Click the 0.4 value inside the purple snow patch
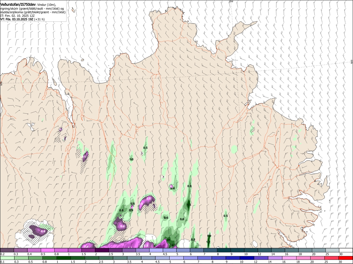The image size is (353, 264). point(43,231)
